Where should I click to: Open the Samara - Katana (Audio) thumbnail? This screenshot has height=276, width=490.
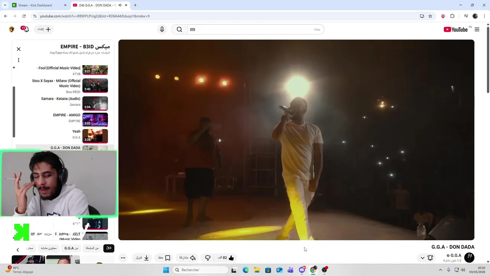pos(95,103)
